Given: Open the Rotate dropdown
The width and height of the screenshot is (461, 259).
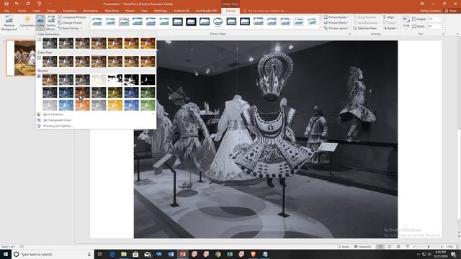Looking at the screenshot, I should pyautogui.click(x=390, y=28).
